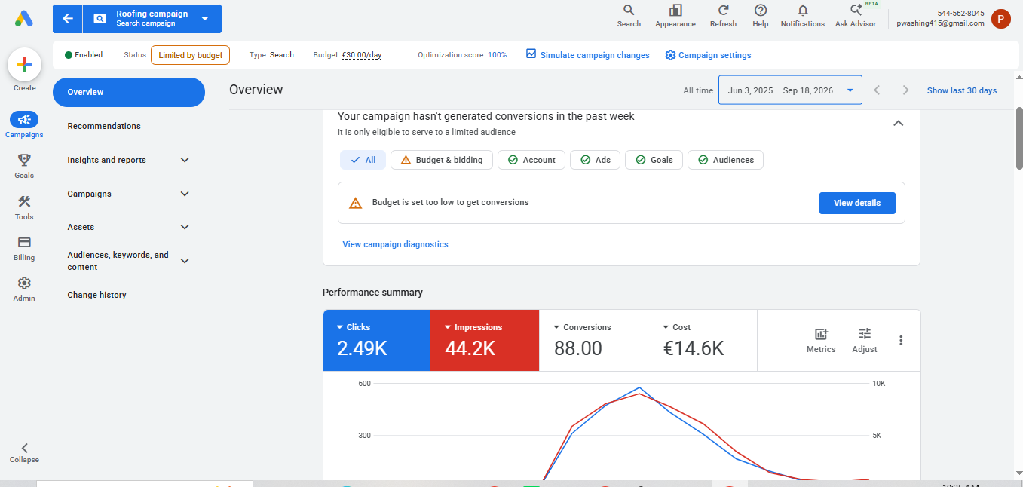Screen dimensions: 1023x487
Task: Click the account email pwashing415@gmail.com
Action: [940, 23]
